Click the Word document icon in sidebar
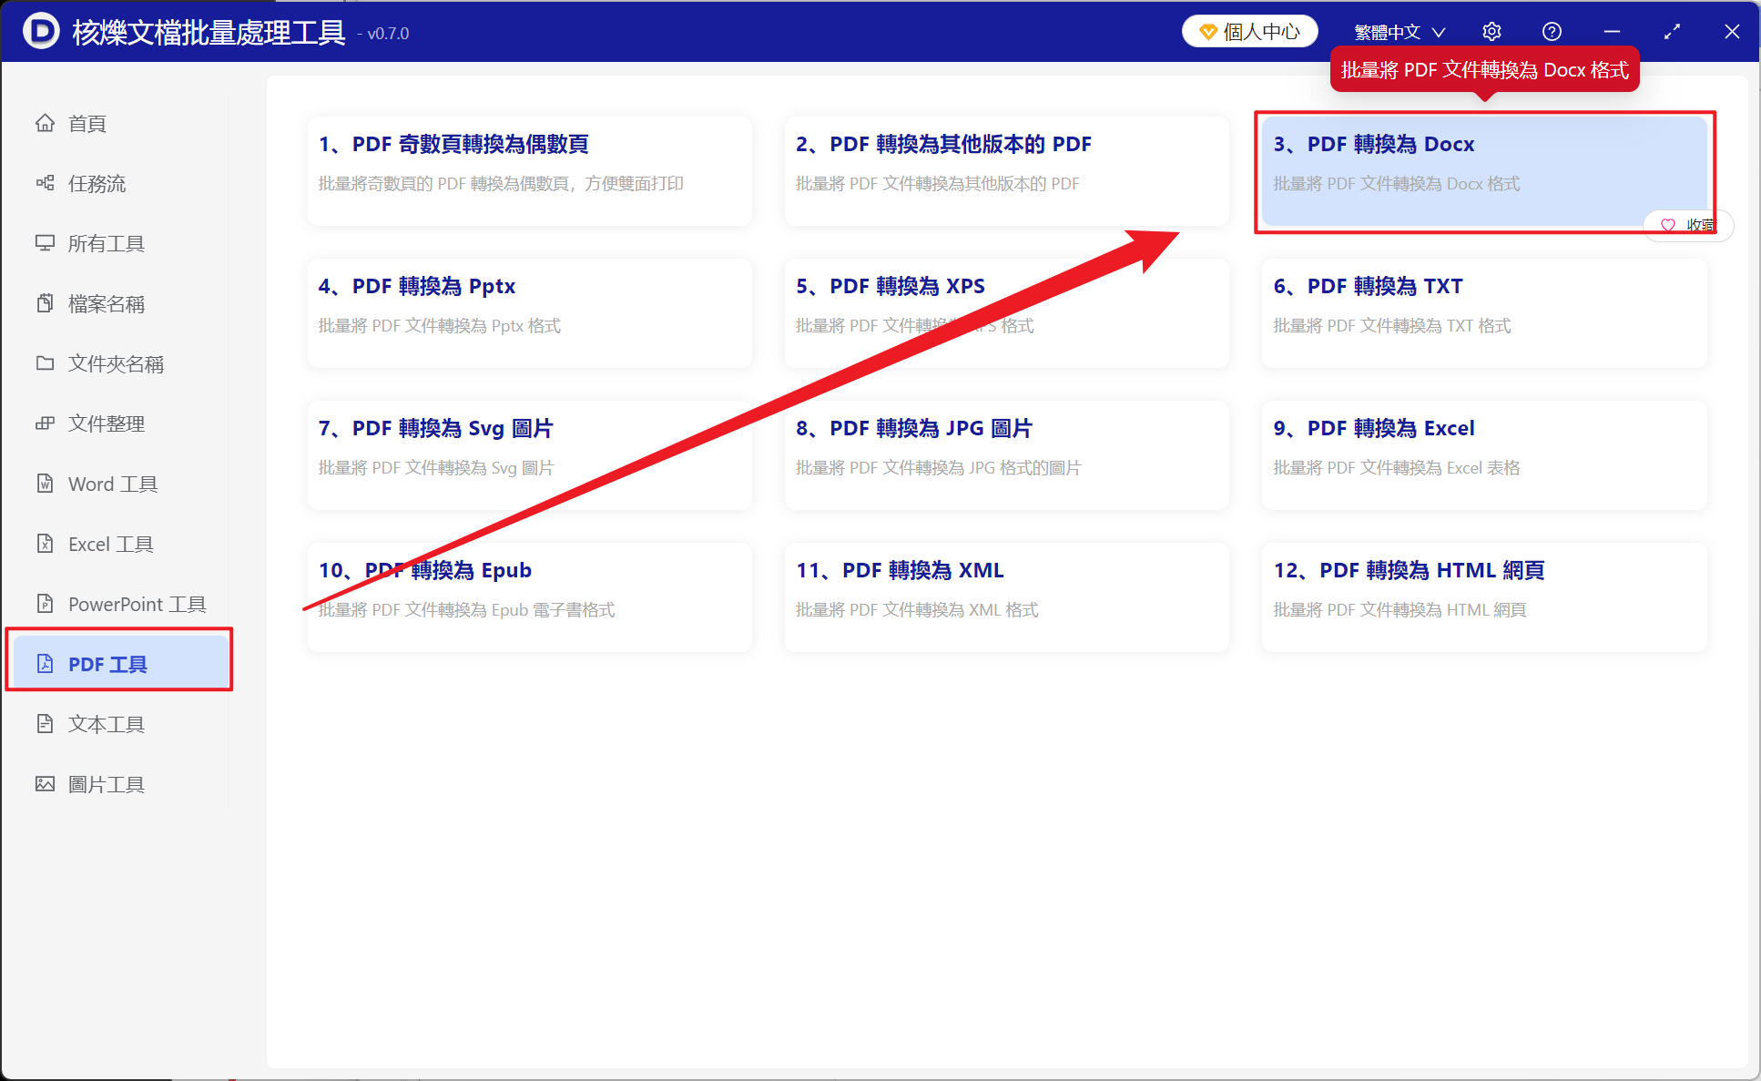Screen dimensions: 1761x1081 45,484
